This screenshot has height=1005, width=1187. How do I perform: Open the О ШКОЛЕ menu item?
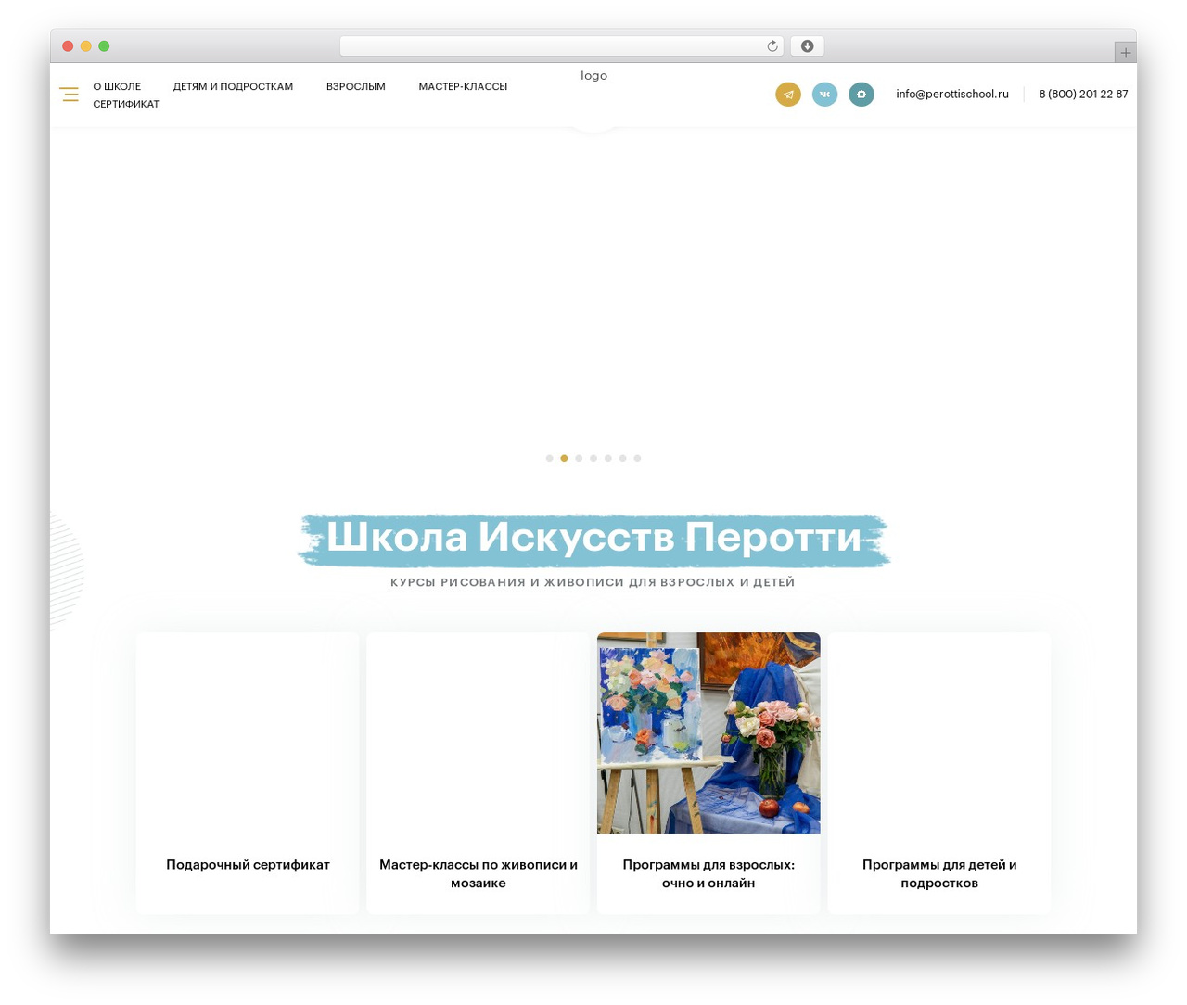point(117,86)
